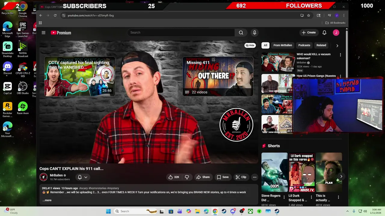Image resolution: width=385 pixels, height=216 pixels.
Task: Open Chrome three-dot menu
Action: pyautogui.click(x=344, y=15)
